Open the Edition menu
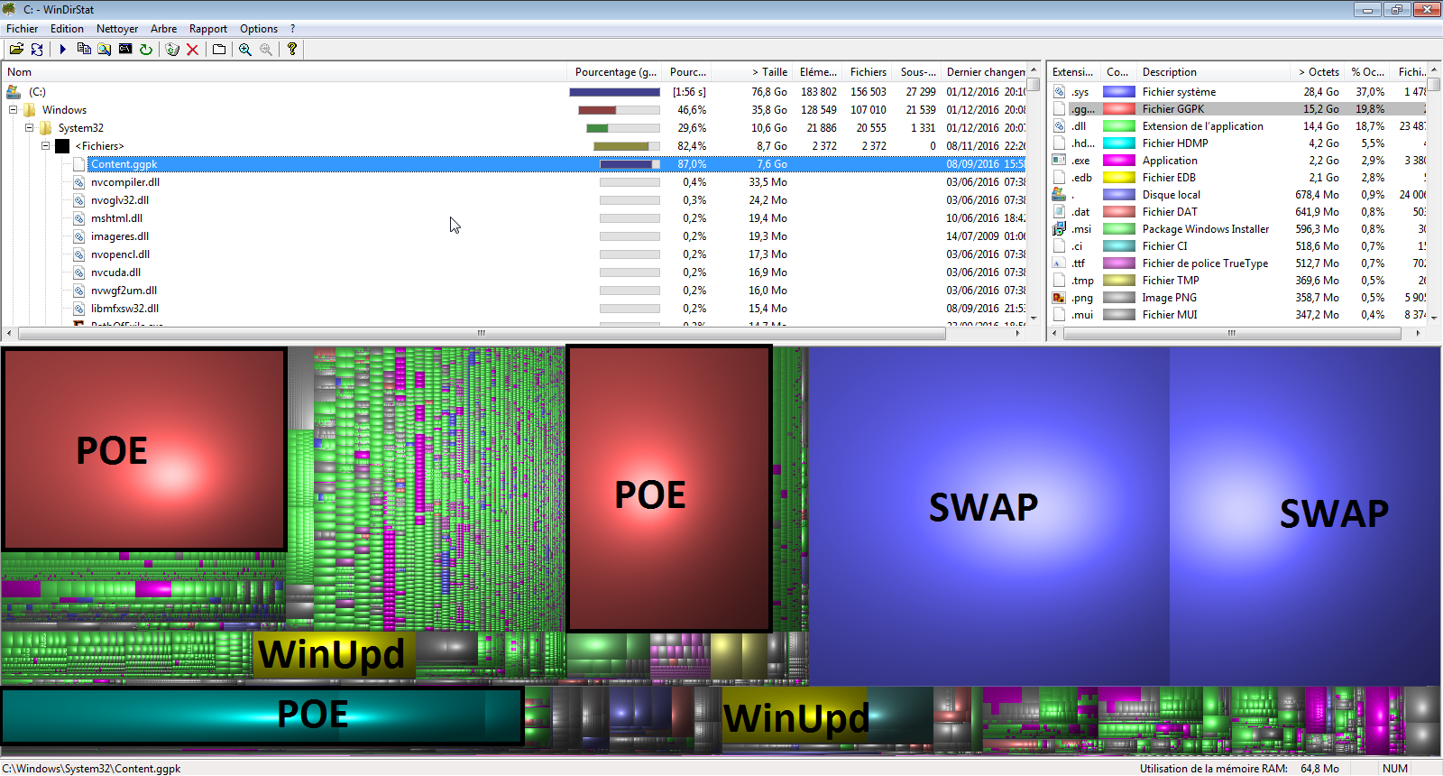1443x776 pixels. [x=67, y=29]
